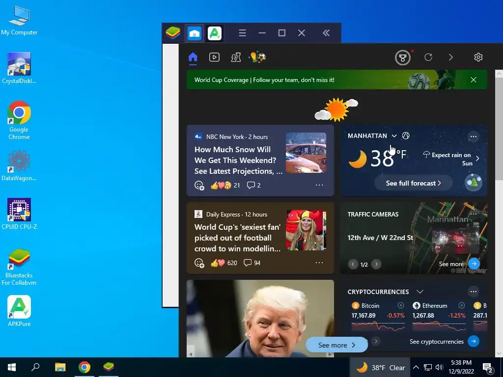The width and height of the screenshot is (503, 377).
Task: Open more options on NBC New York card
Action: (319, 185)
